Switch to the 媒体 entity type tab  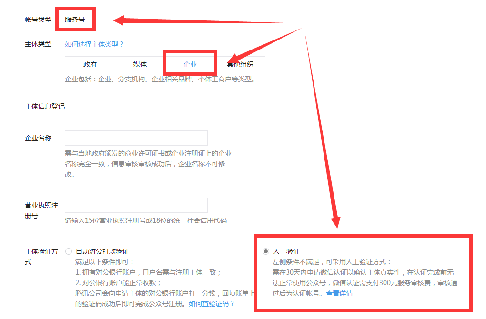click(140, 64)
